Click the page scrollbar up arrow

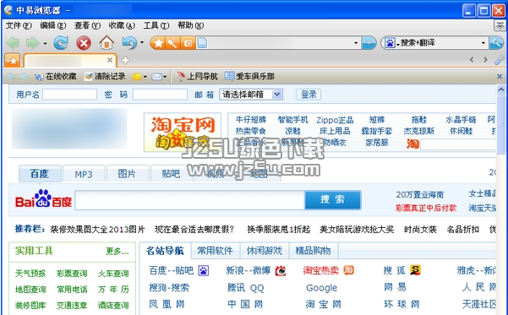[x=501, y=90]
